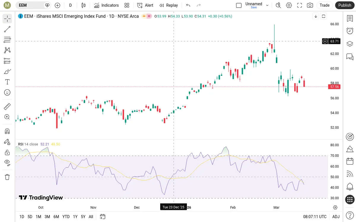Open the D interval selector
This screenshot has height=222, width=356.
point(70,5)
